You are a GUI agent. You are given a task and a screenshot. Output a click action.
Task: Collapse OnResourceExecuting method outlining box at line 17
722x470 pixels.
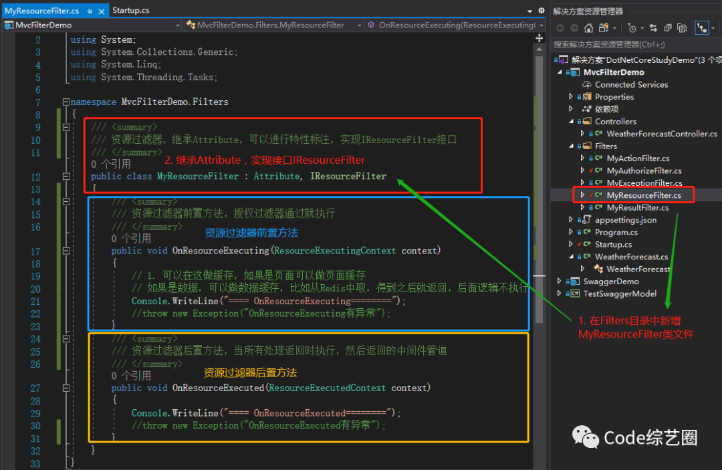point(66,251)
